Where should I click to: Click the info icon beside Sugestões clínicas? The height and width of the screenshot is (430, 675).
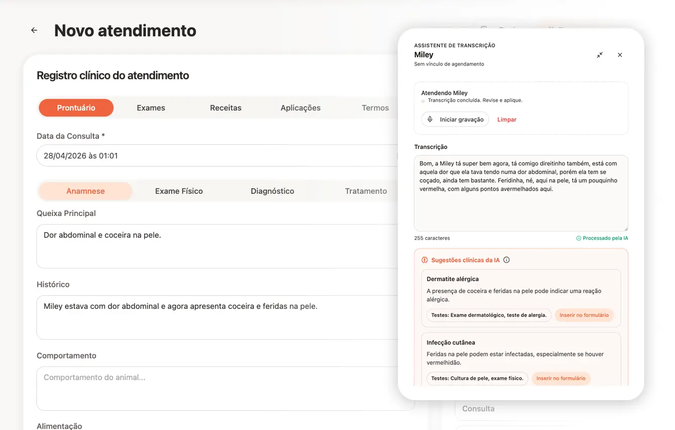[x=506, y=260]
